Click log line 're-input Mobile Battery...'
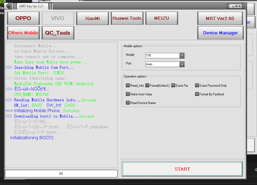Image resolution: width=257 pixels, height=185 pixels. 42,51
